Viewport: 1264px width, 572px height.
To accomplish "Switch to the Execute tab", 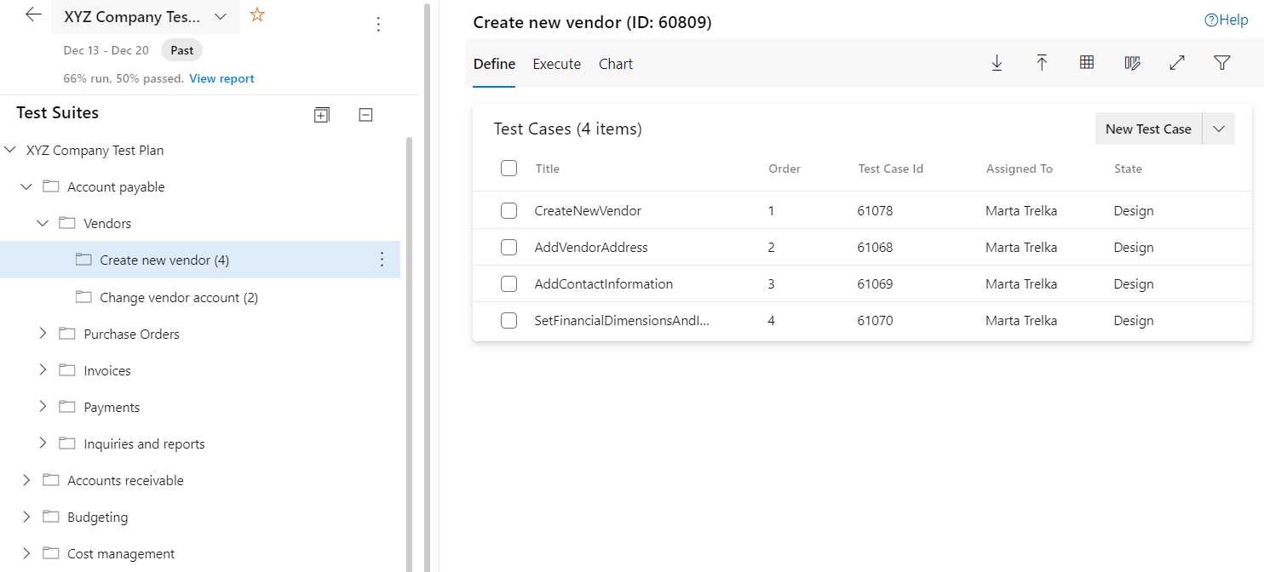I will (557, 64).
